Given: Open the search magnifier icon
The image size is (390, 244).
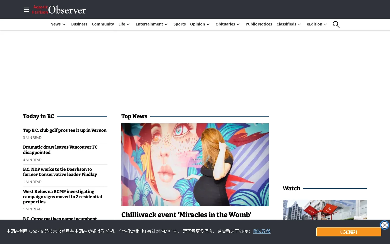Looking at the screenshot, I should pos(336,24).
